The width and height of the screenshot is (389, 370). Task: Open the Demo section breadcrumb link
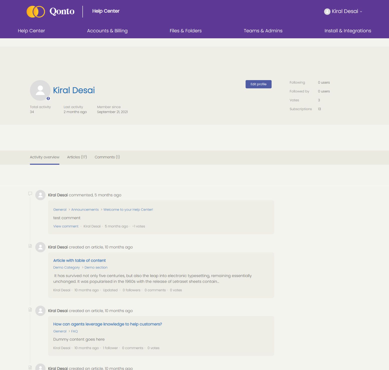pyautogui.click(x=96, y=267)
